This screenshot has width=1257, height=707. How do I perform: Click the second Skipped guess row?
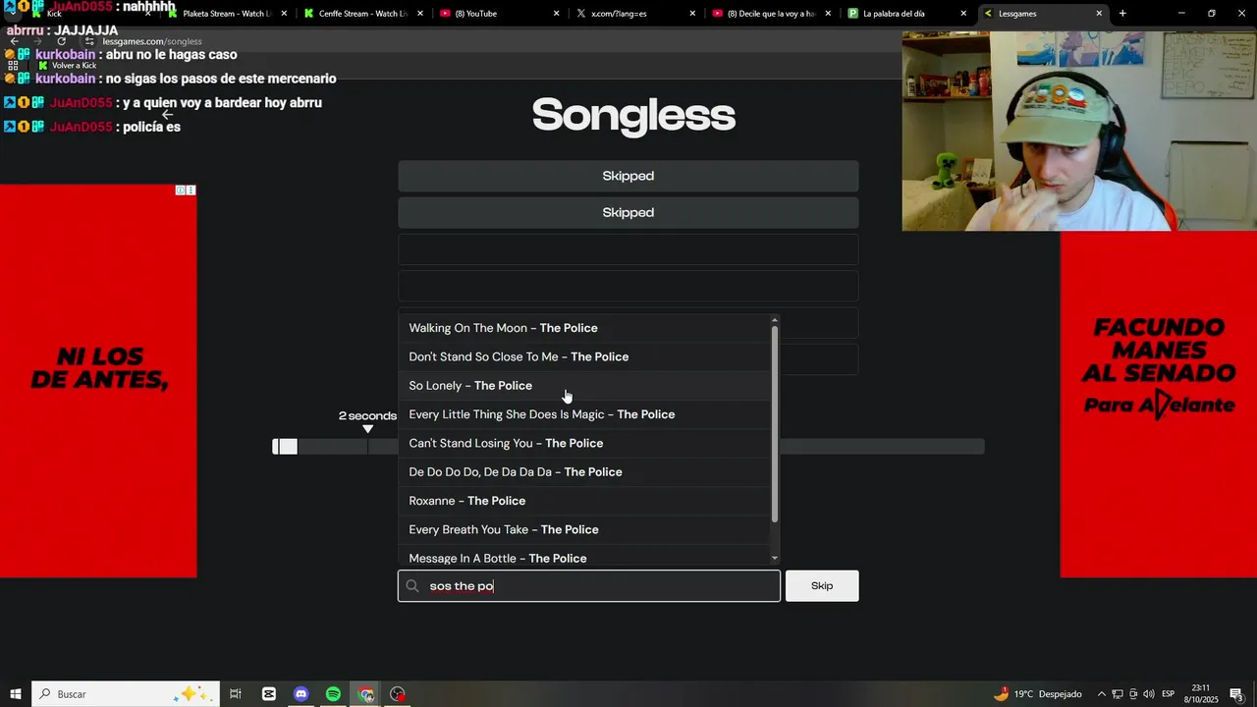(628, 212)
